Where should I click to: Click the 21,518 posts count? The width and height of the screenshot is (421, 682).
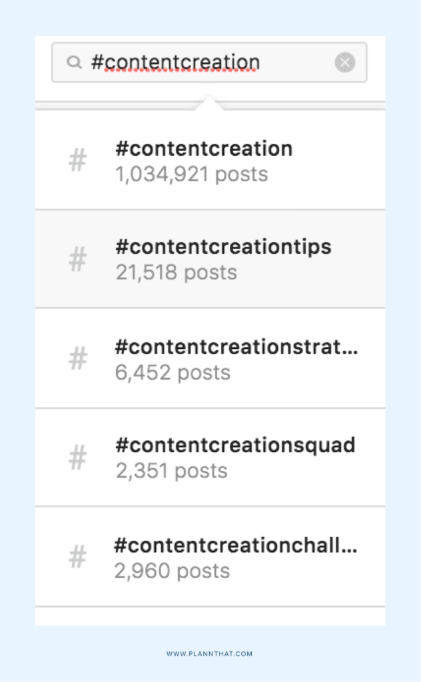coord(177,273)
